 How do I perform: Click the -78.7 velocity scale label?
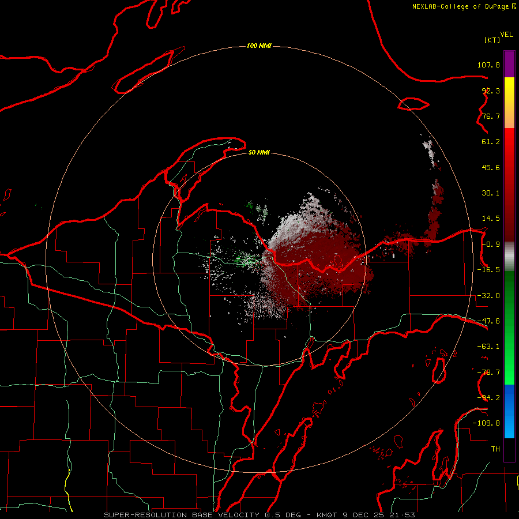[488, 373]
